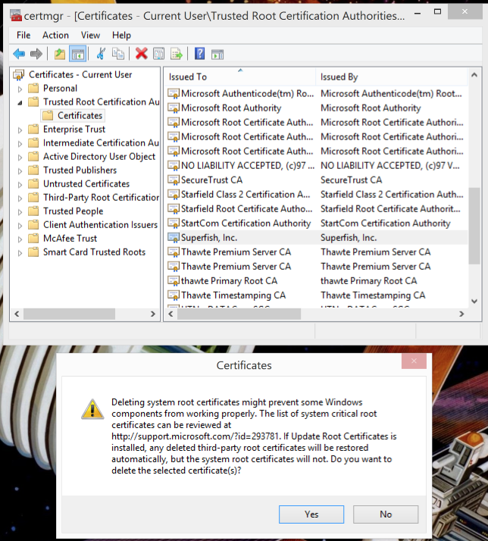The height and width of the screenshot is (541, 488).
Task: Select the StartCom Certification Authority certificate
Action: click(246, 224)
